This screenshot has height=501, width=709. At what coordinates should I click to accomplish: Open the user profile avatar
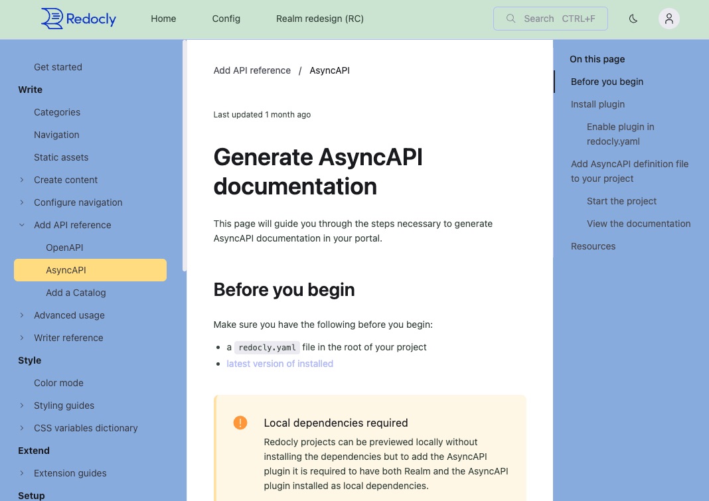[669, 19]
